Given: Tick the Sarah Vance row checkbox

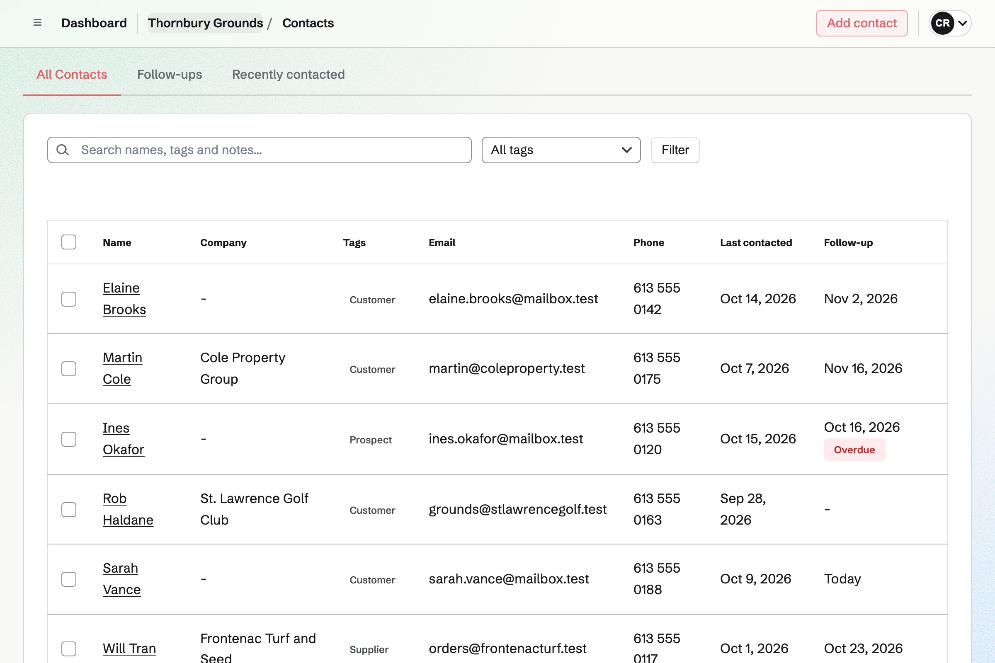Looking at the screenshot, I should tap(68, 579).
